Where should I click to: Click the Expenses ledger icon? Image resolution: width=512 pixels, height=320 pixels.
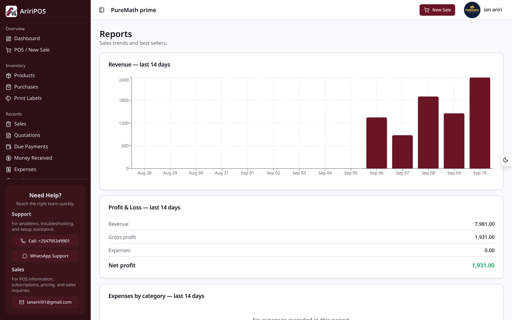tap(9, 170)
